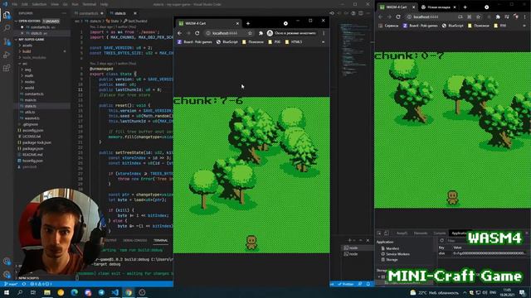Open the Search view in VS Code activity bar
Screen dimensions: 531x298
7,27
